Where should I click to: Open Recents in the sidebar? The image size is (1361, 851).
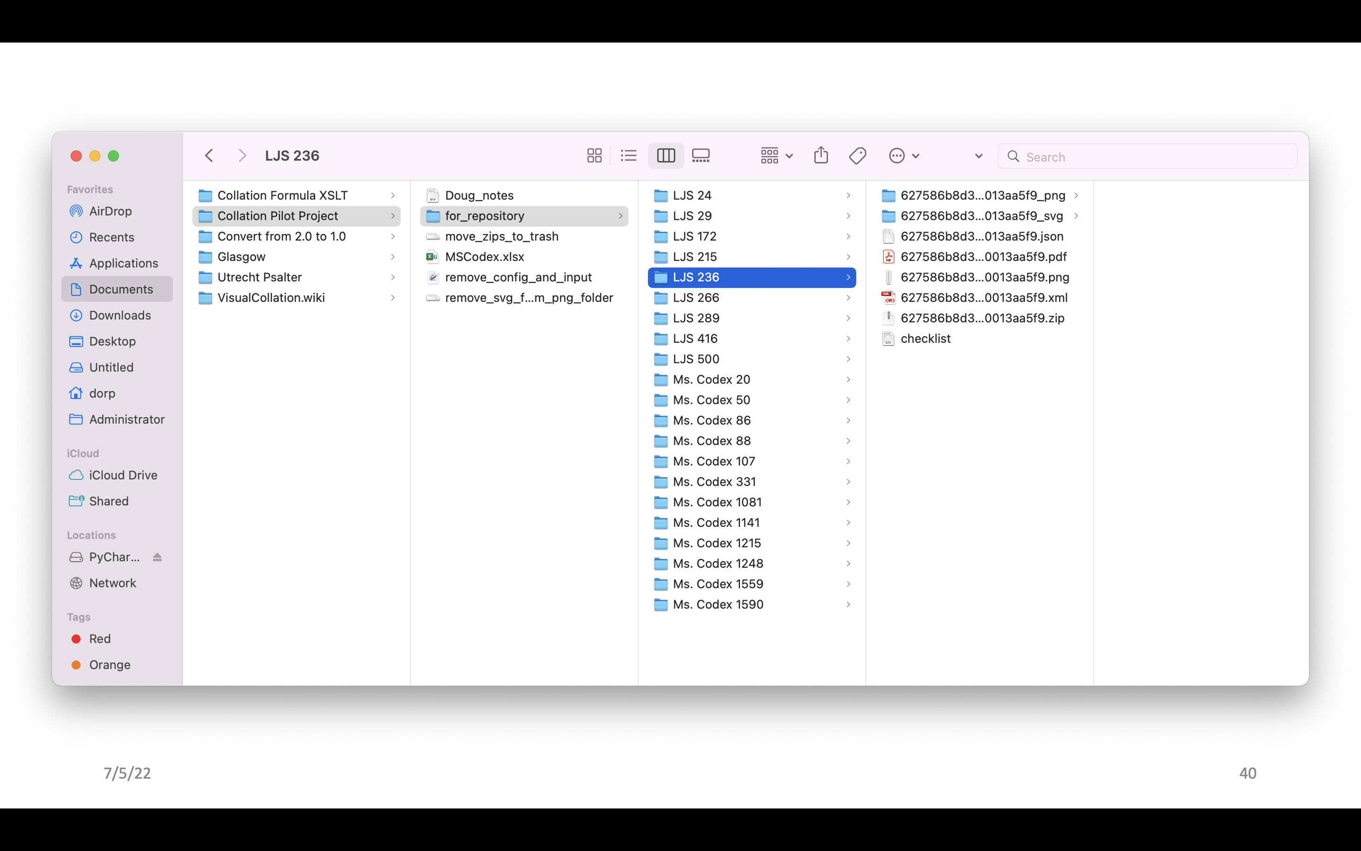point(117,237)
